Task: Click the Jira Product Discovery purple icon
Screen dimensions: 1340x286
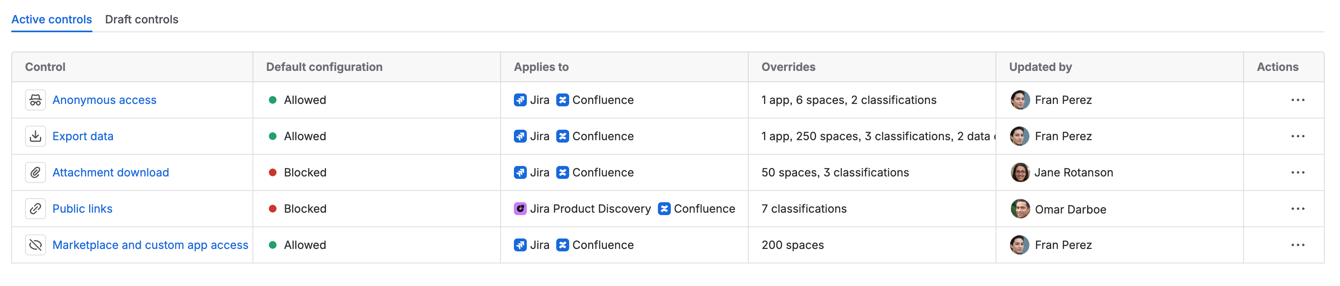Action: tap(520, 209)
